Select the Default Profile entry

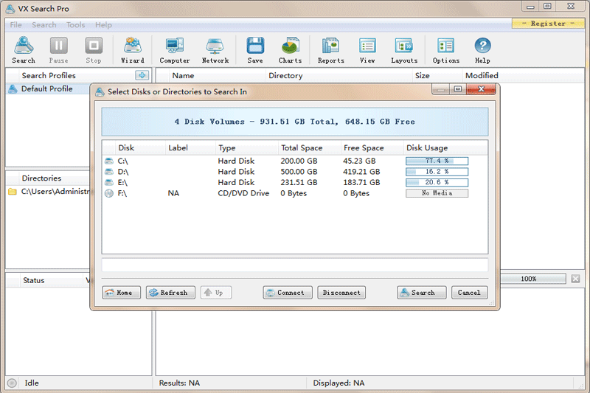pyautogui.click(x=47, y=88)
